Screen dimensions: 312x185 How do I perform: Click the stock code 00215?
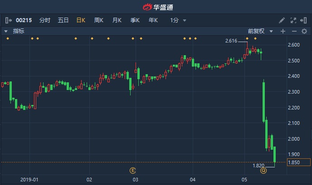[x=24, y=20]
